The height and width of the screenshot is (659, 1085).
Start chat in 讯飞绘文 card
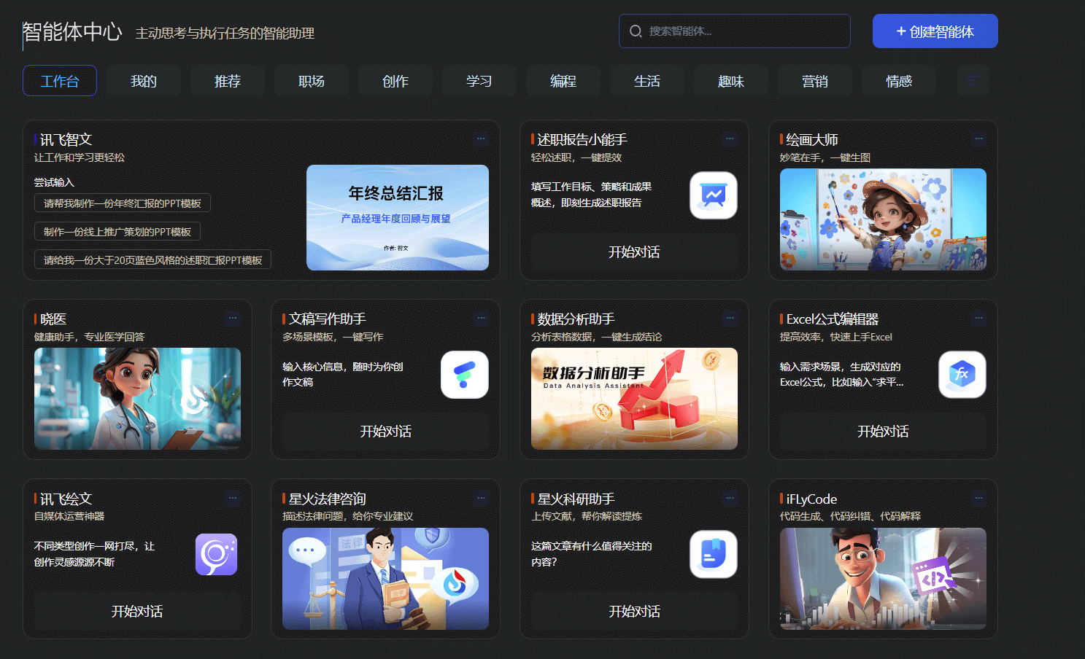coord(137,612)
